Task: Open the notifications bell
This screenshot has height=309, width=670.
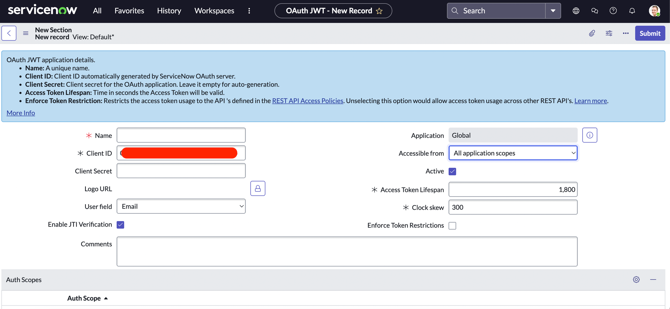Action: (632, 11)
